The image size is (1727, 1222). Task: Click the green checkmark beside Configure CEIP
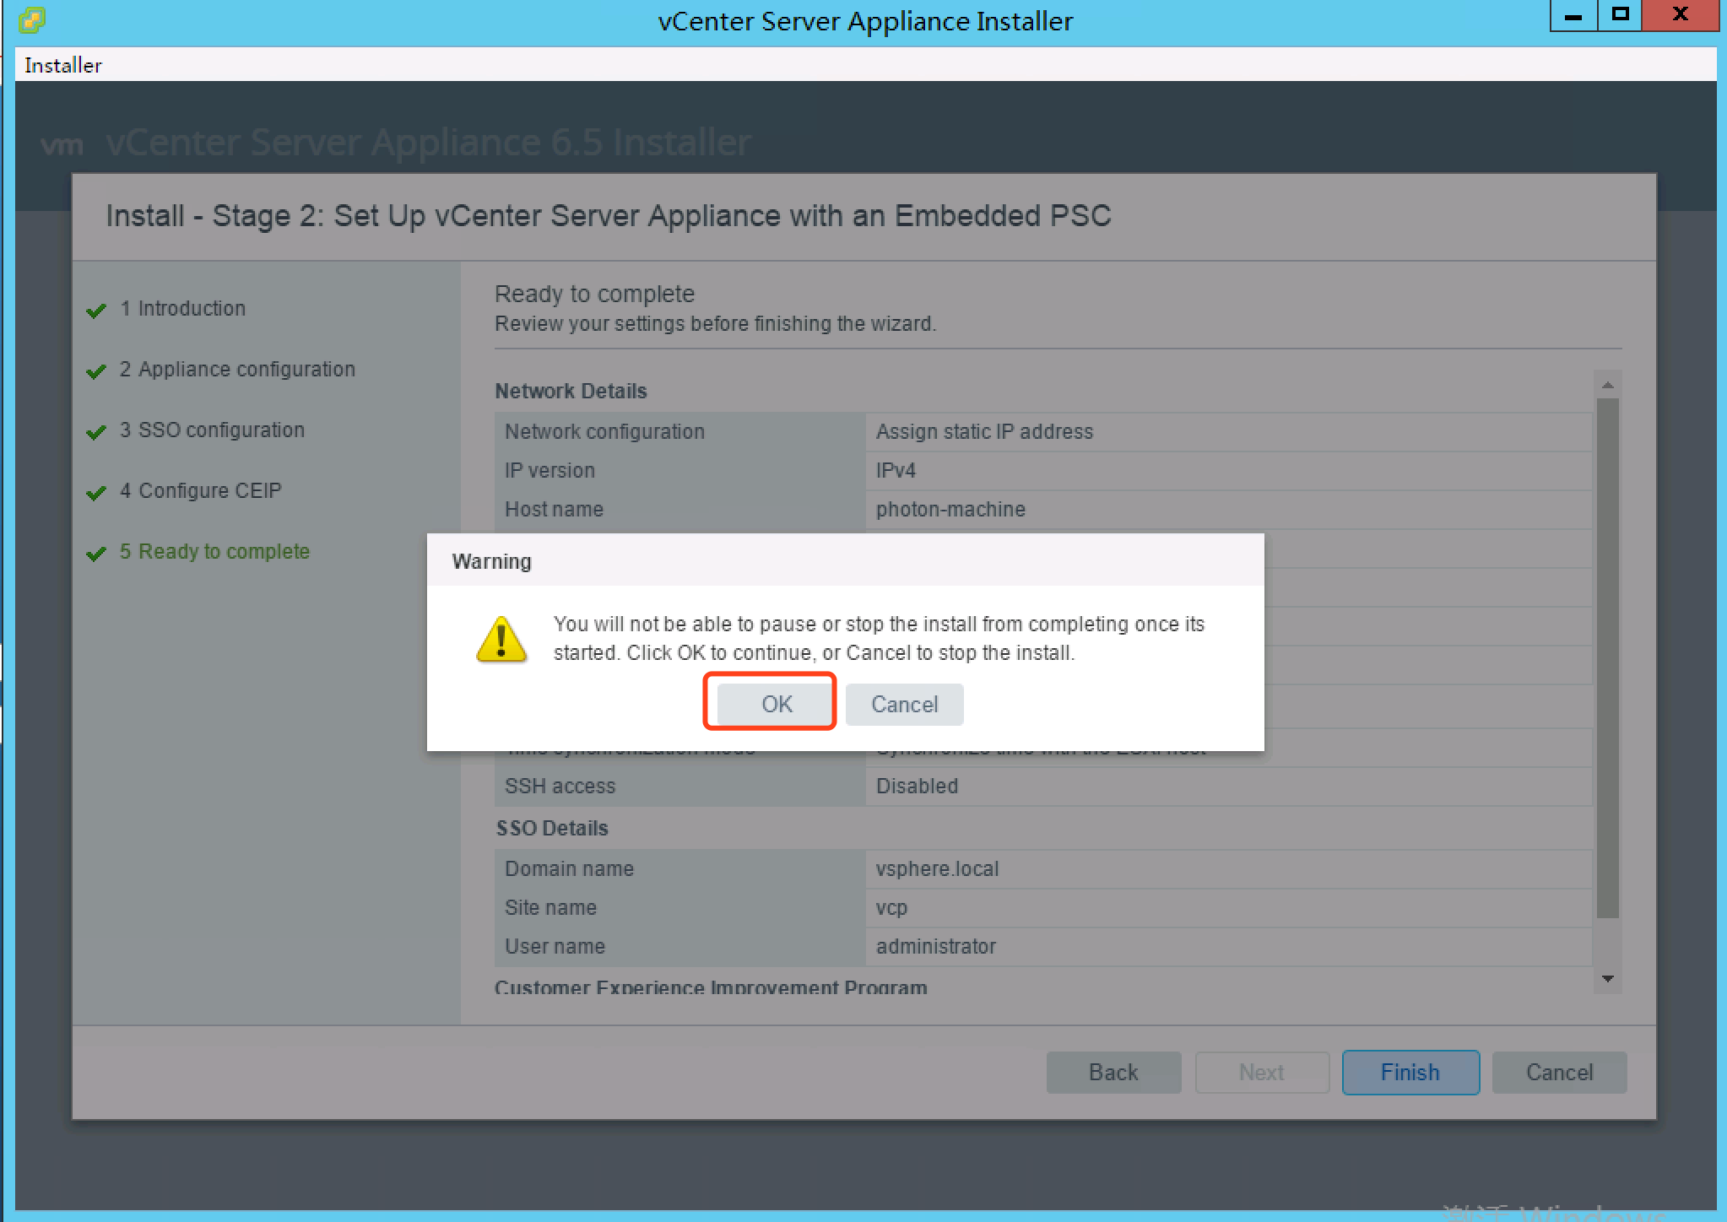[x=96, y=492]
